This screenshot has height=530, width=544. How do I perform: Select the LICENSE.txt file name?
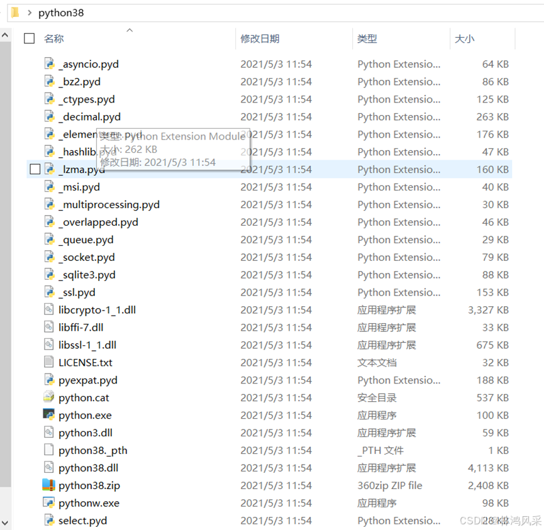[x=86, y=363]
